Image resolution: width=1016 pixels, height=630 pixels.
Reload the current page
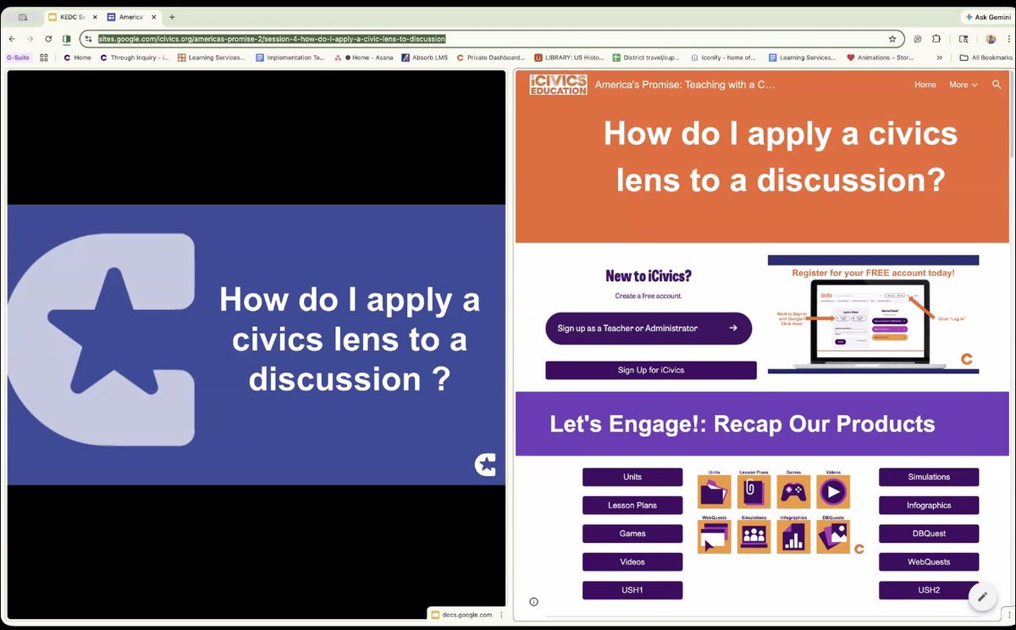coord(48,39)
